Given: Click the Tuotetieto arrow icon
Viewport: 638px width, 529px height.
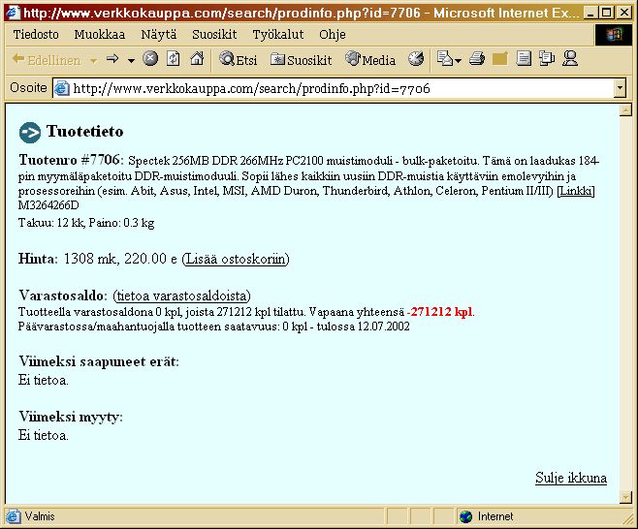Looking at the screenshot, I should tap(30, 133).
